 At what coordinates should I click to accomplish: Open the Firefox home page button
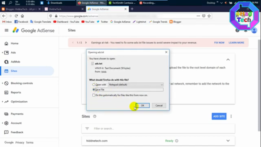pos(22,16)
